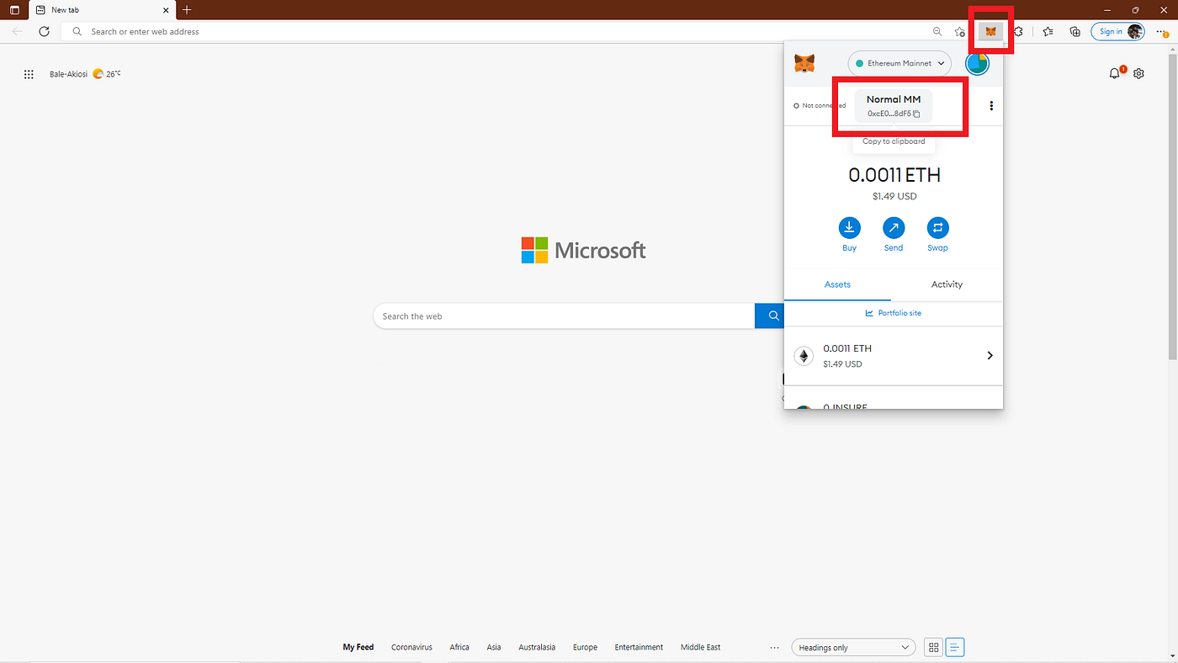1178x663 pixels.
Task: Open a new tab with plus button
Action: tap(187, 10)
